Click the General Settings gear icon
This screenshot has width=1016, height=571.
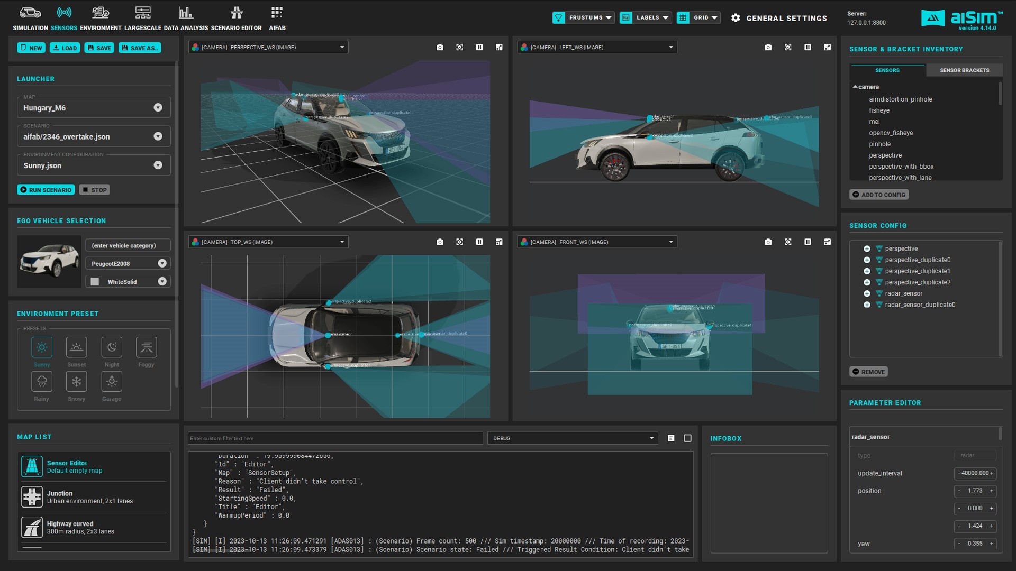tap(736, 18)
